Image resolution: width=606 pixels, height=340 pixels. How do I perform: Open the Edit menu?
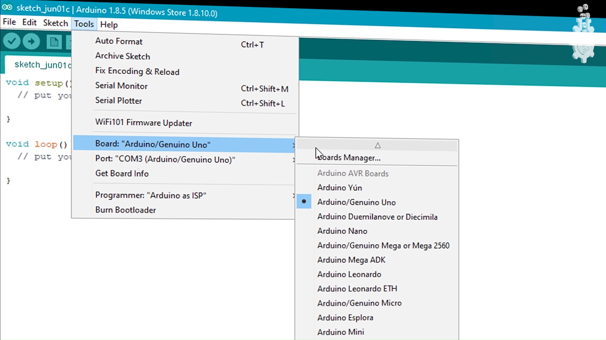29,22
